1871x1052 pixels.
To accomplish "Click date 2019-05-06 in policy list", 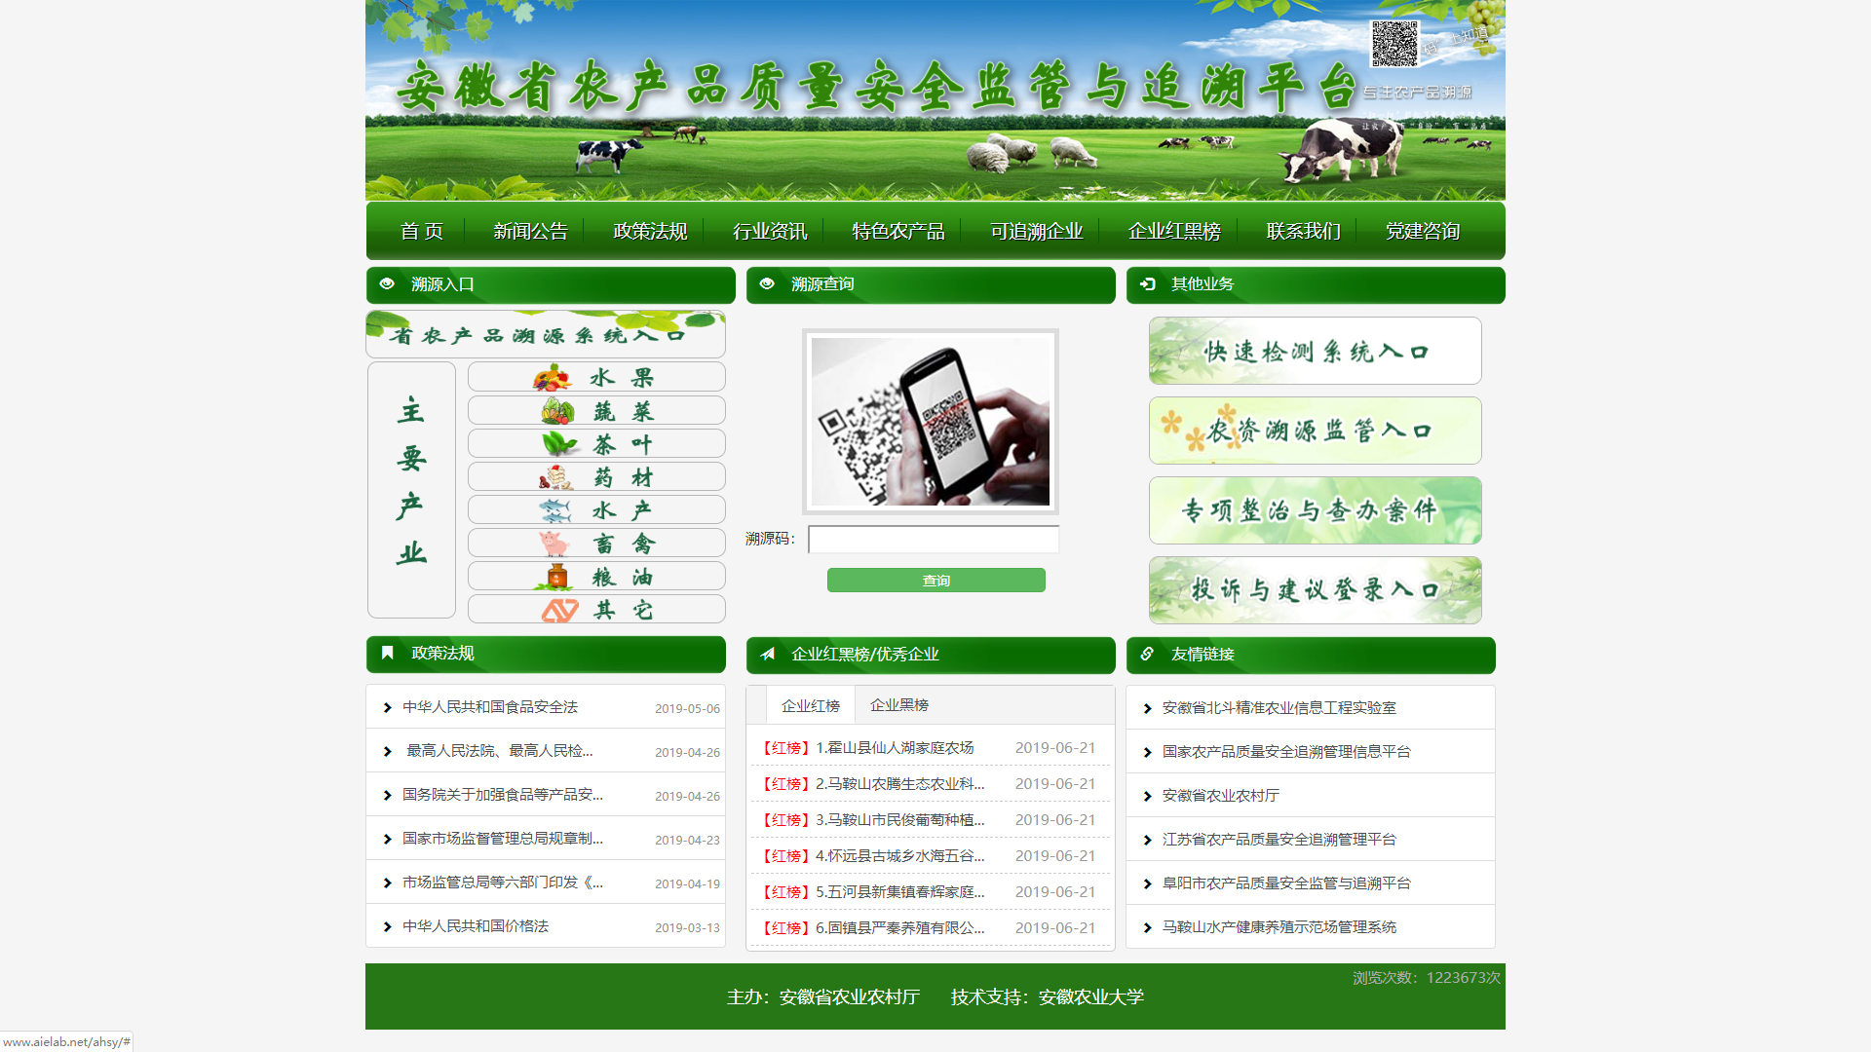I will pos(687,709).
